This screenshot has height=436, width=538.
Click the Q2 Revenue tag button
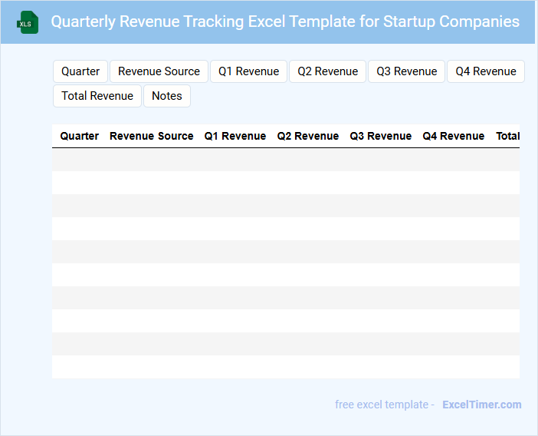point(328,71)
